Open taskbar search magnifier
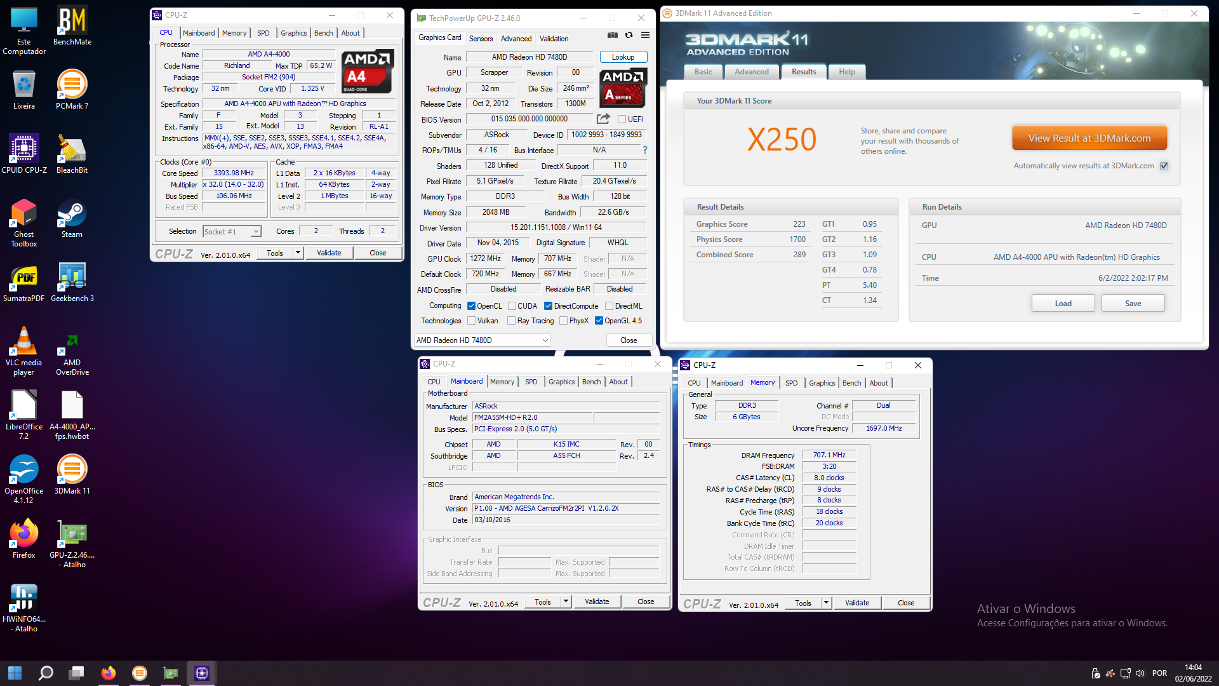Screen dimensions: 1219x686 click(46, 673)
